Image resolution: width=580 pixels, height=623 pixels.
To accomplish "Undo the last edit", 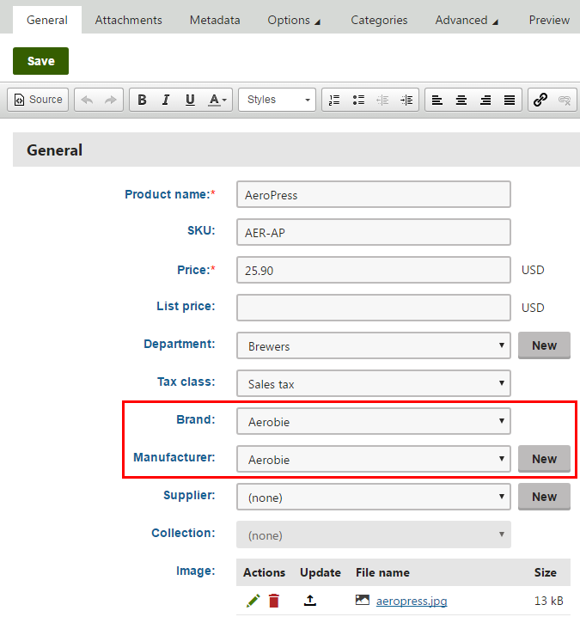I will point(87,100).
